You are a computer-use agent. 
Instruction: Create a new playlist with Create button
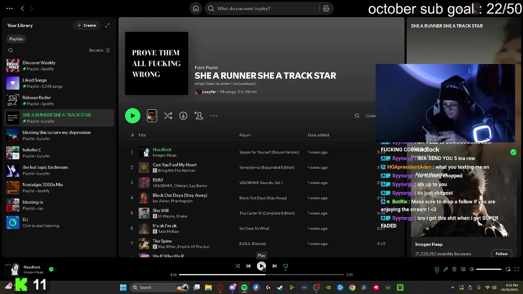[x=86, y=25]
